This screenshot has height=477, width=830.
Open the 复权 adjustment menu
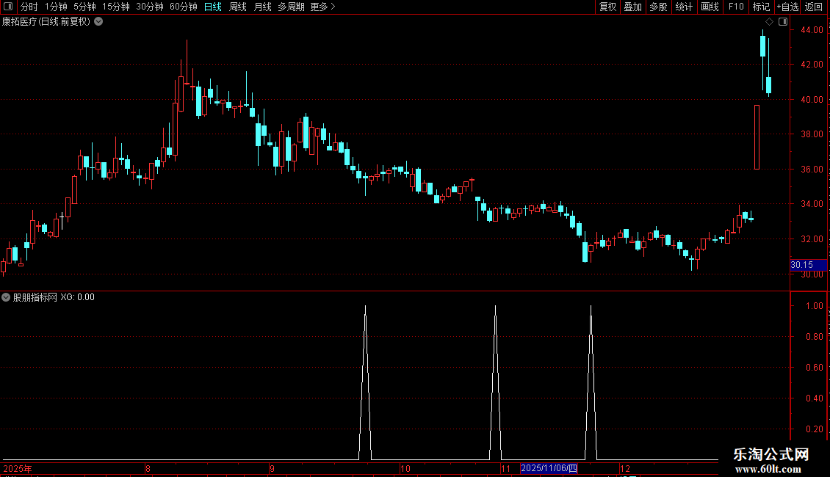[x=607, y=7]
